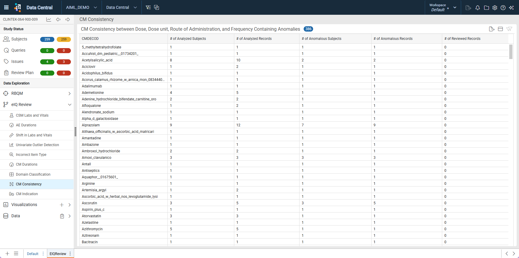Click the next-tab arrow at bottom right
Image resolution: width=519 pixels, height=258 pixels.
coord(514,254)
